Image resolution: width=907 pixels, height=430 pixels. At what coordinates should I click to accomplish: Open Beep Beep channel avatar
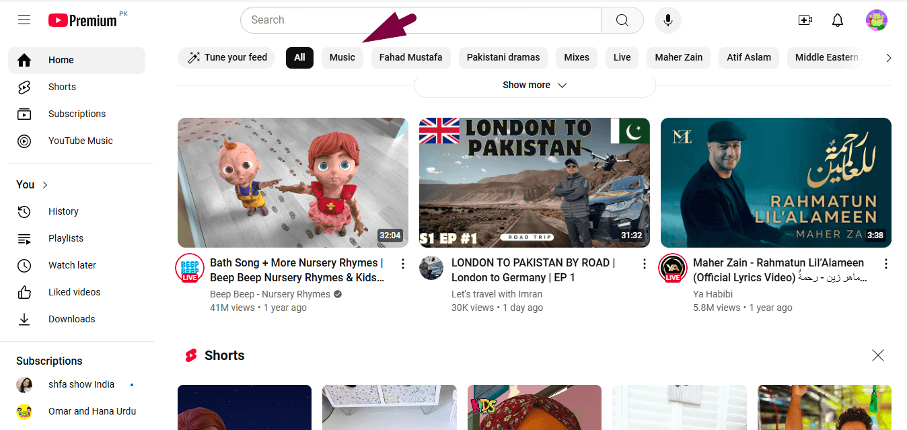point(190,268)
